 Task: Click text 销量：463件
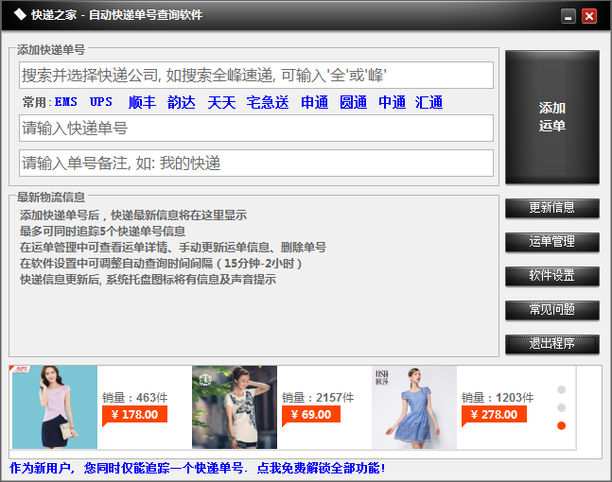(134, 397)
